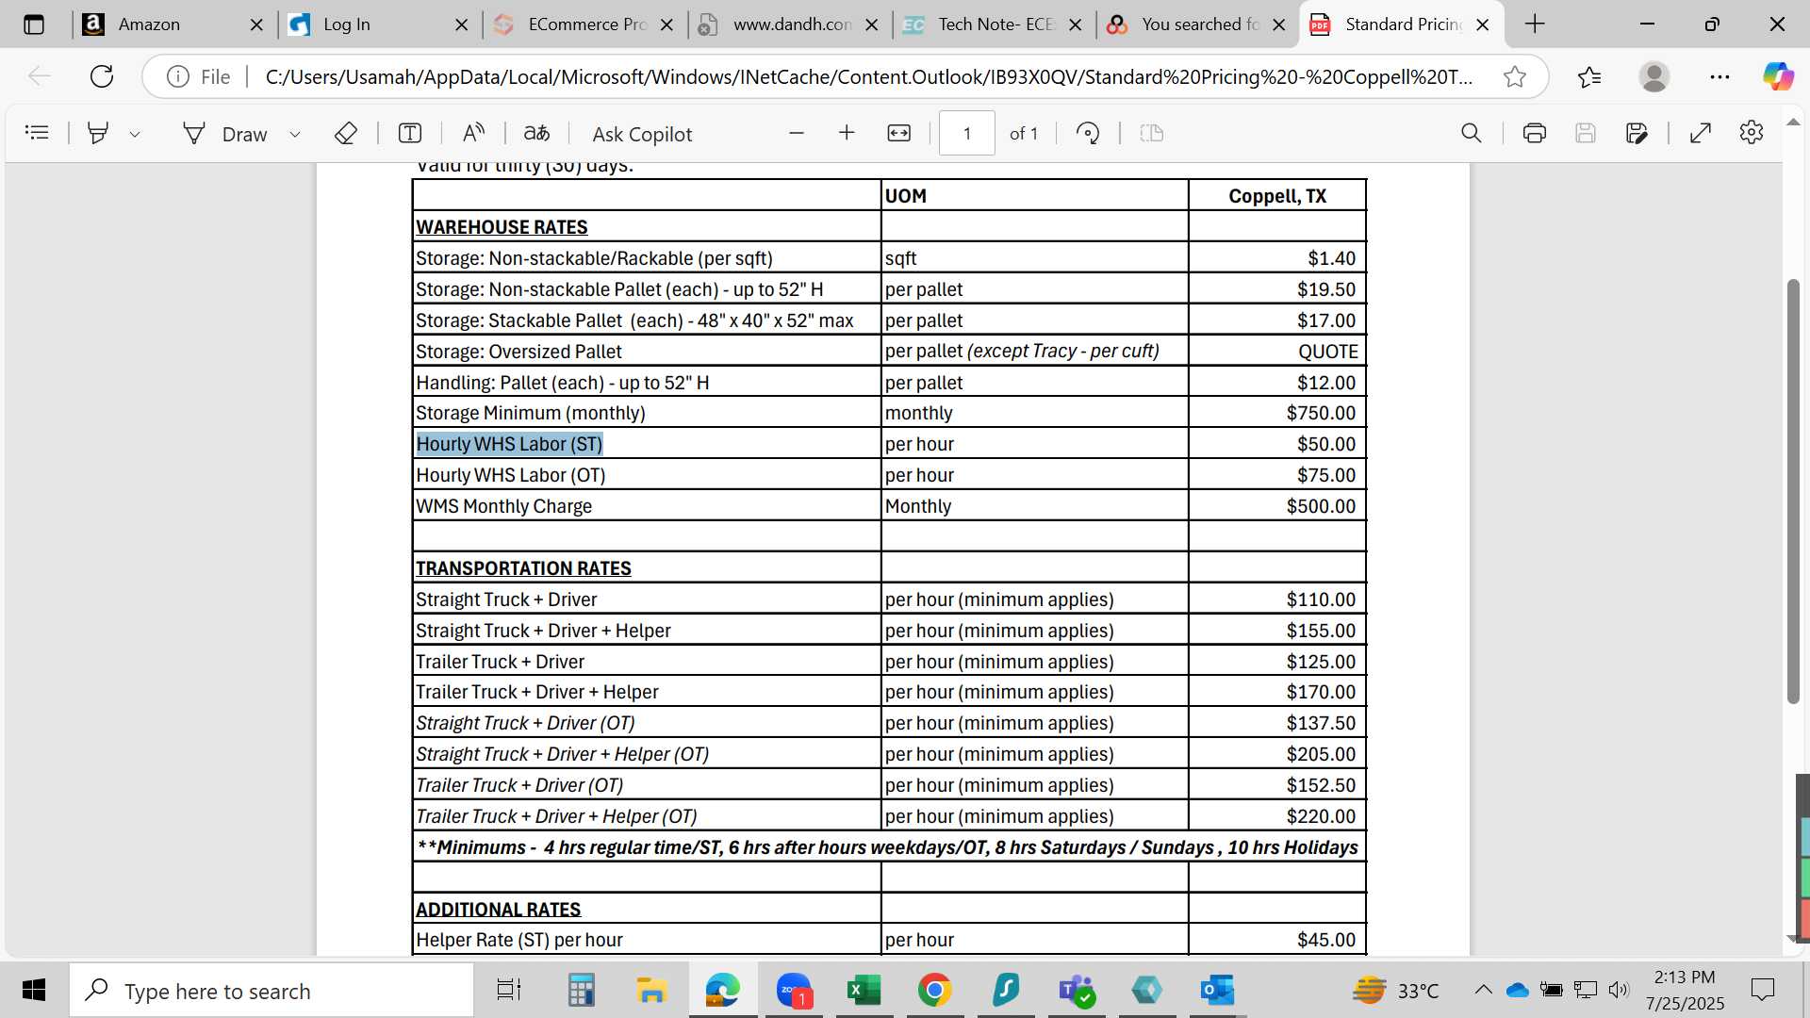The image size is (1810, 1018).
Task: Open the tab actions menu
Action: tap(34, 25)
